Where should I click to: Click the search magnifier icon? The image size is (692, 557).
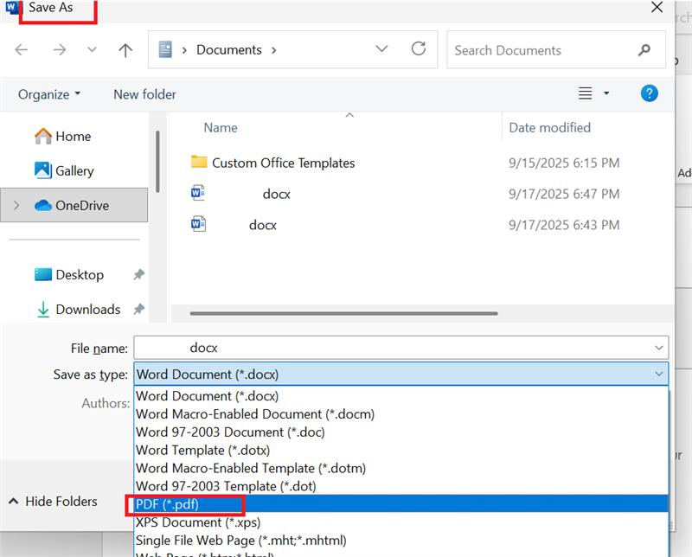[644, 50]
